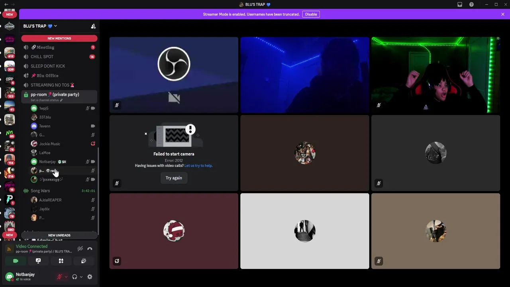Open activities launcher icon
Image resolution: width=510 pixels, height=287 pixels.
point(61,261)
